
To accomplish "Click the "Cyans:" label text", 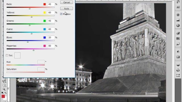I will (x=10, y=29).
